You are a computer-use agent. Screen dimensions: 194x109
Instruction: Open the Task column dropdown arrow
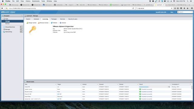[56, 84]
